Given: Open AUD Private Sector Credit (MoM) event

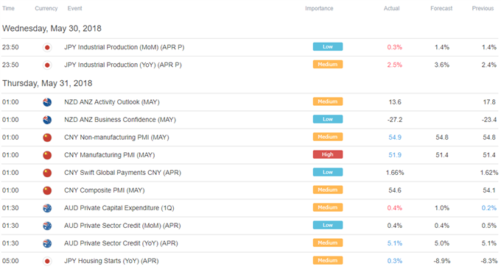Looking at the screenshot, I should [x=122, y=226].
